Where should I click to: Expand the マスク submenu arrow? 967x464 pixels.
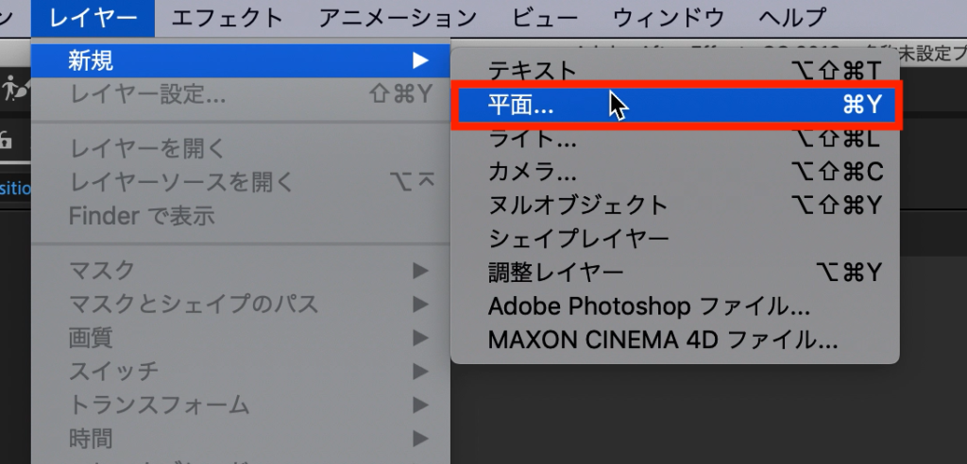click(420, 270)
